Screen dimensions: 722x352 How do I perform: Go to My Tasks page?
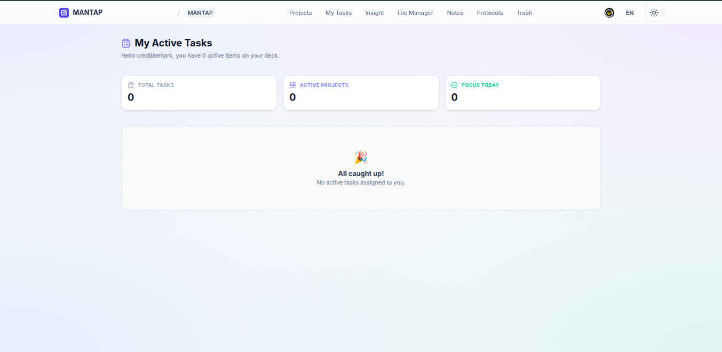click(338, 13)
